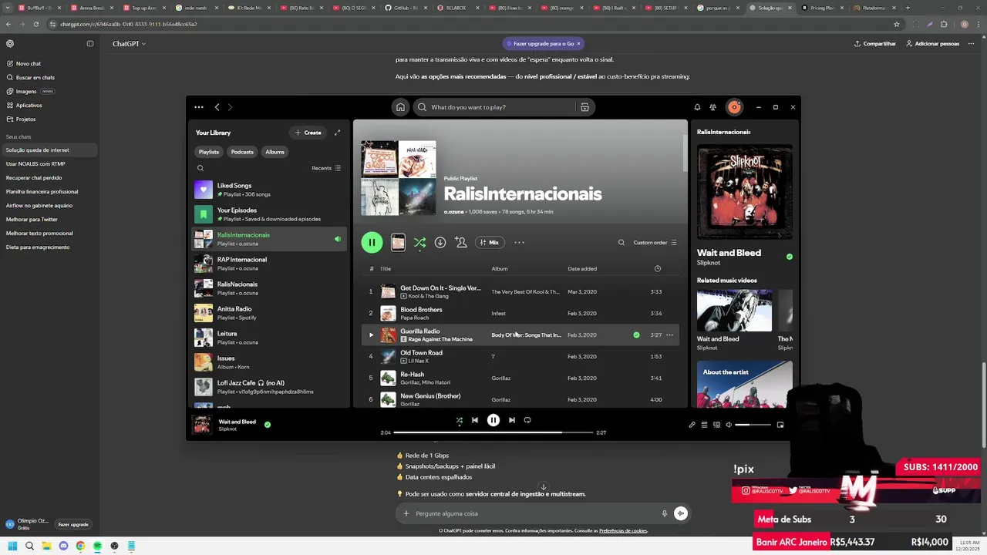Toggle playlist shuffle next to the play button
Viewport: 987px width, 555px height.
click(x=419, y=242)
